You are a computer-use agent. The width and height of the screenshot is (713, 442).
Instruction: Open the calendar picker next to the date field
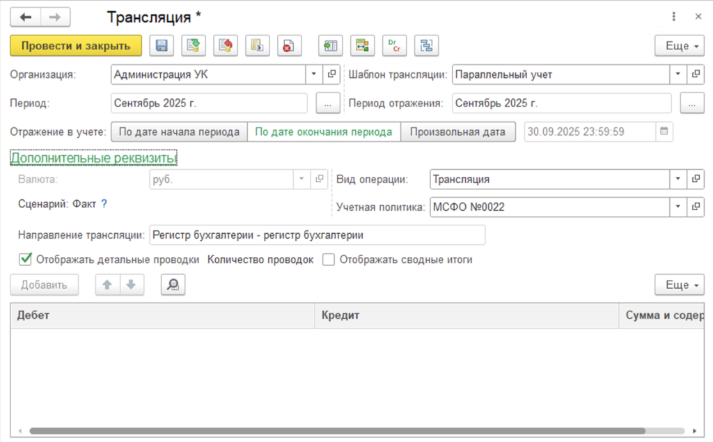point(664,132)
